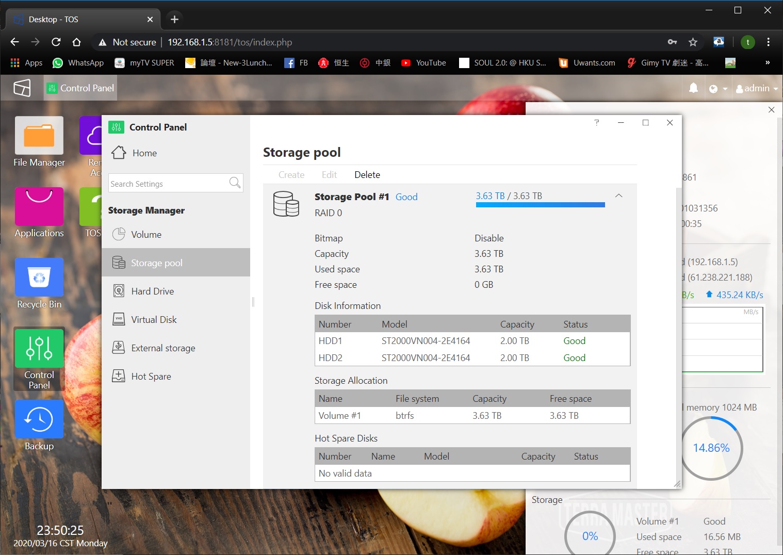Viewport: 783px width, 555px height.
Task: Open the Applications desktop icon
Action: pyautogui.click(x=39, y=207)
